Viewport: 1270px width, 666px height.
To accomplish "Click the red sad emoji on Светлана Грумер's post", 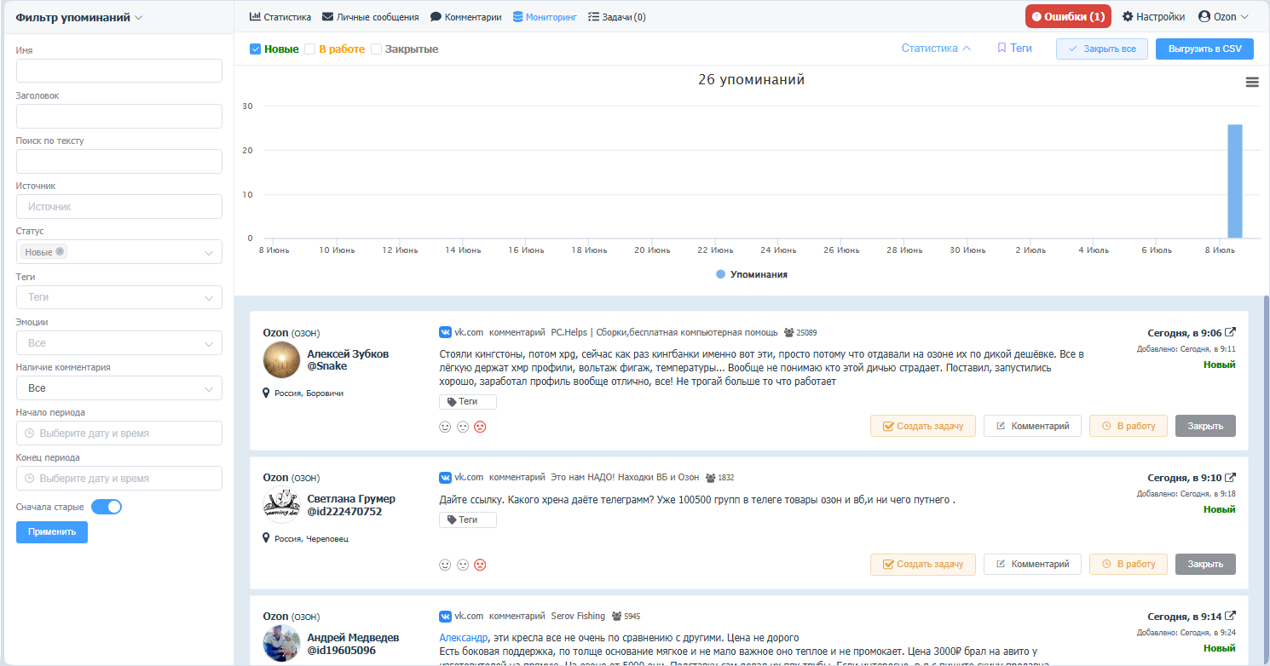I will (x=480, y=565).
